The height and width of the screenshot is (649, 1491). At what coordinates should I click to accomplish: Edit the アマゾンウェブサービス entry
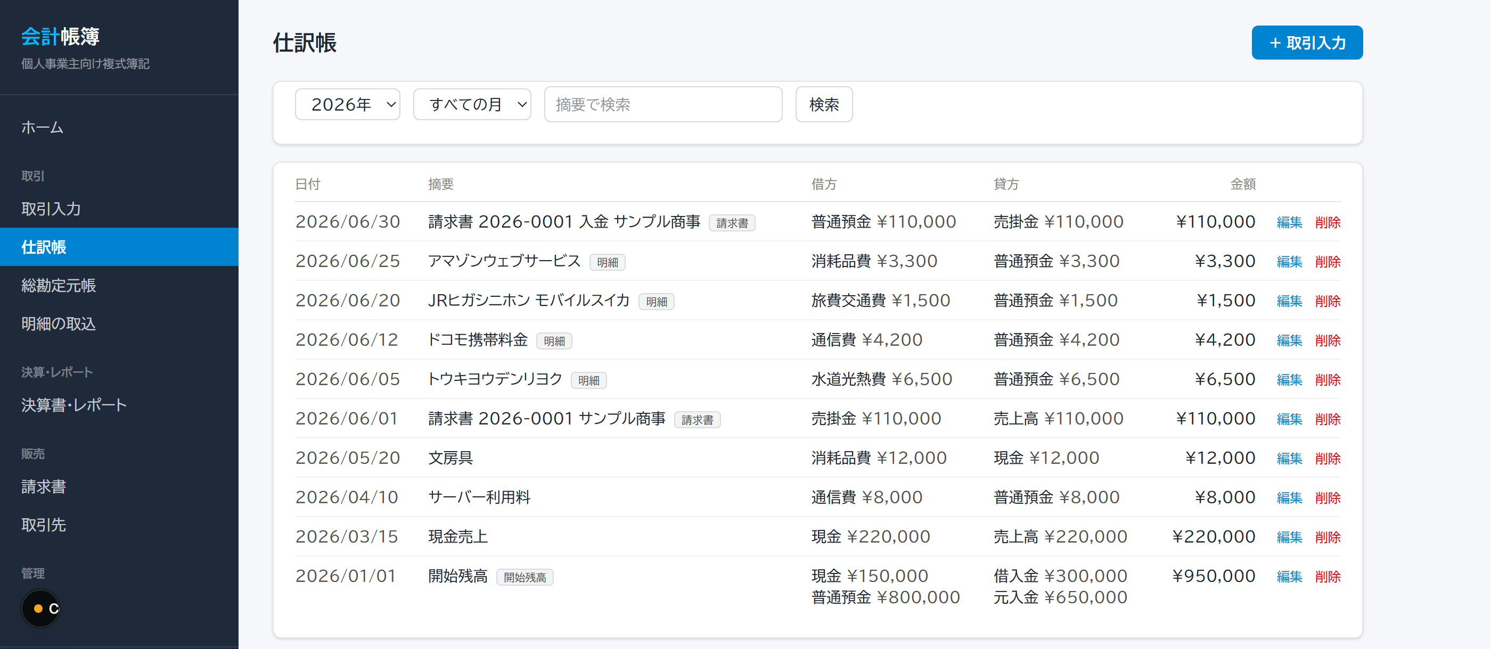[1289, 261]
